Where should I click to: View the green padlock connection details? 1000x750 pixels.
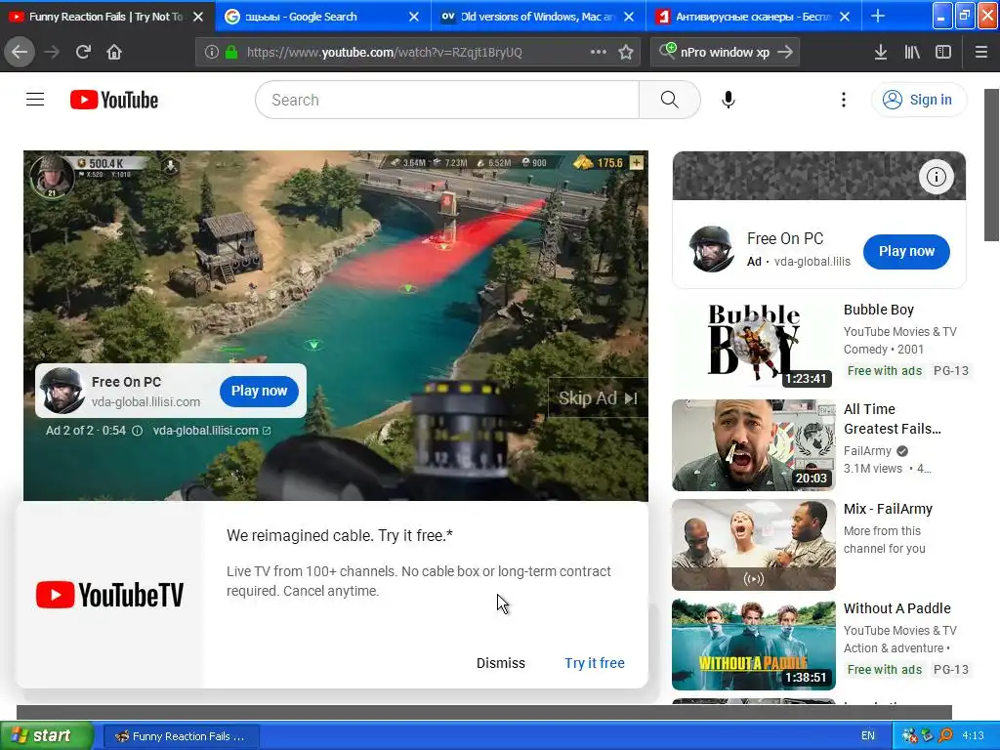click(x=230, y=53)
